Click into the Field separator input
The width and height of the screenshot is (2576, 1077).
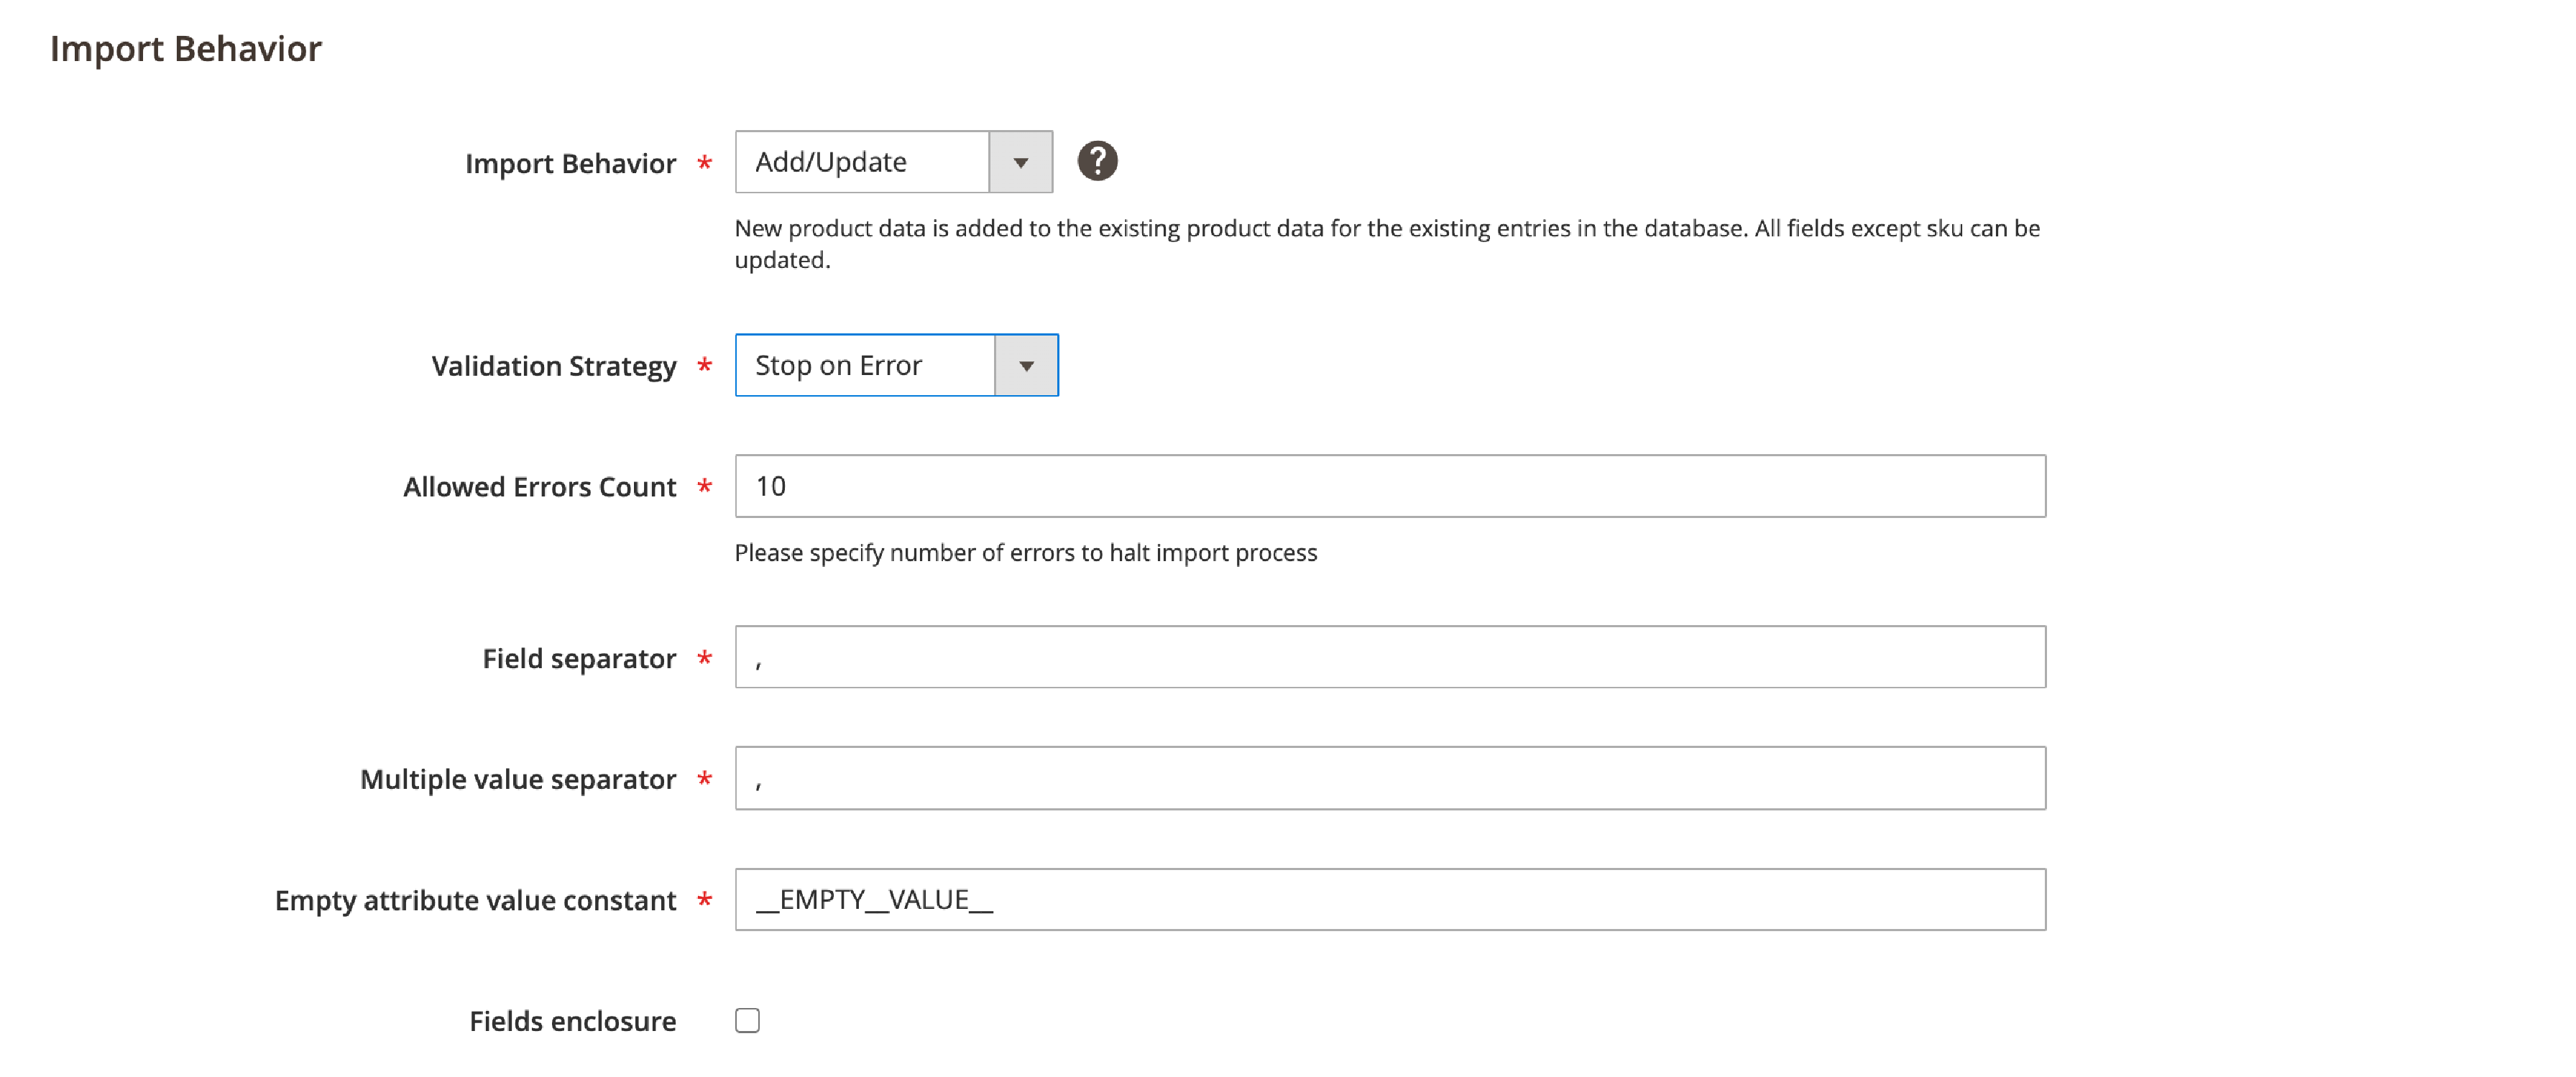1390,657
